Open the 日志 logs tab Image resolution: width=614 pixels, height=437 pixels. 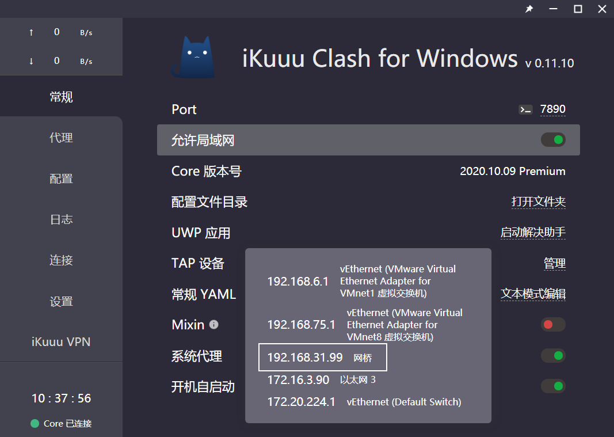[61, 220]
